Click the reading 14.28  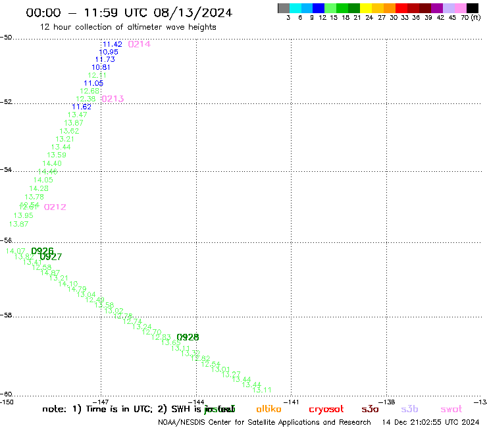coord(39,188)
